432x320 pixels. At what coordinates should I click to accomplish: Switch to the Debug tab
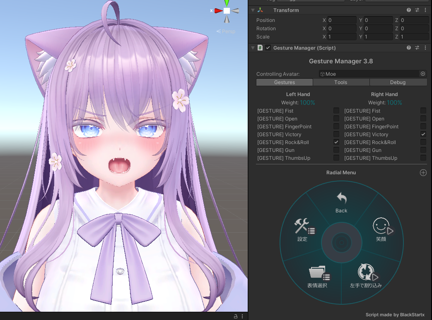click(398, 82)
